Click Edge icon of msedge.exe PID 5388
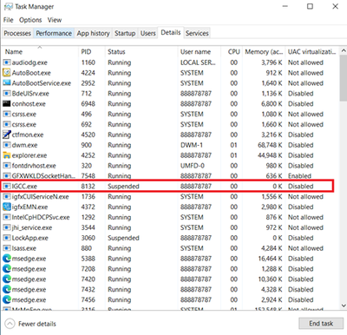The width and height of the screenshot is (347, 335). coord(7,259)
